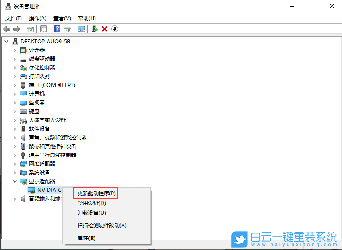
Task: Expand the 磁盘驱动器 node arrow
Action: click(x=14, y=59)
